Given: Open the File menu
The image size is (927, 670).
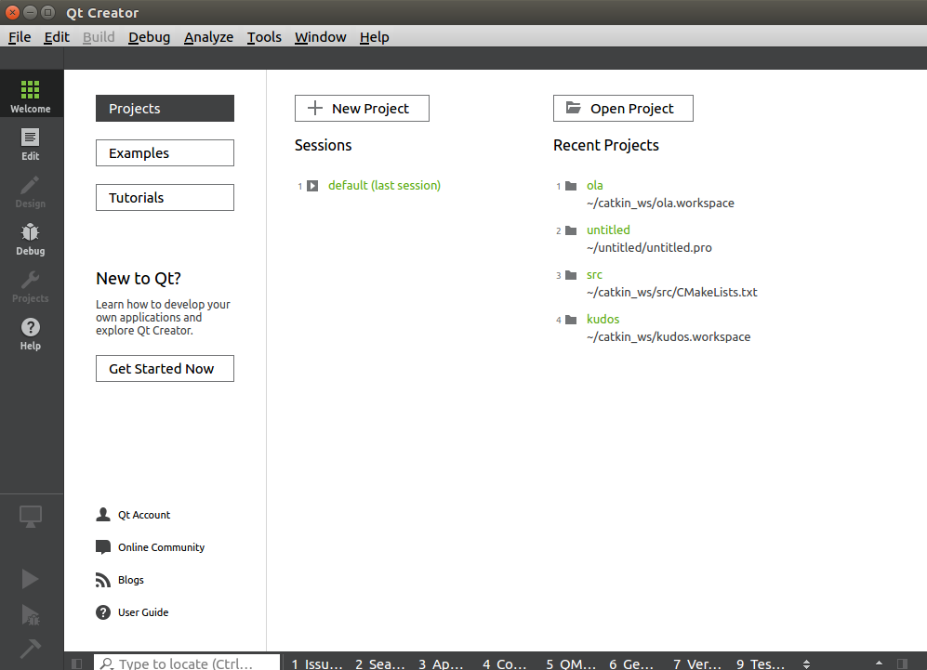Looking at the screenshot, I should click(x=20, y=37).
